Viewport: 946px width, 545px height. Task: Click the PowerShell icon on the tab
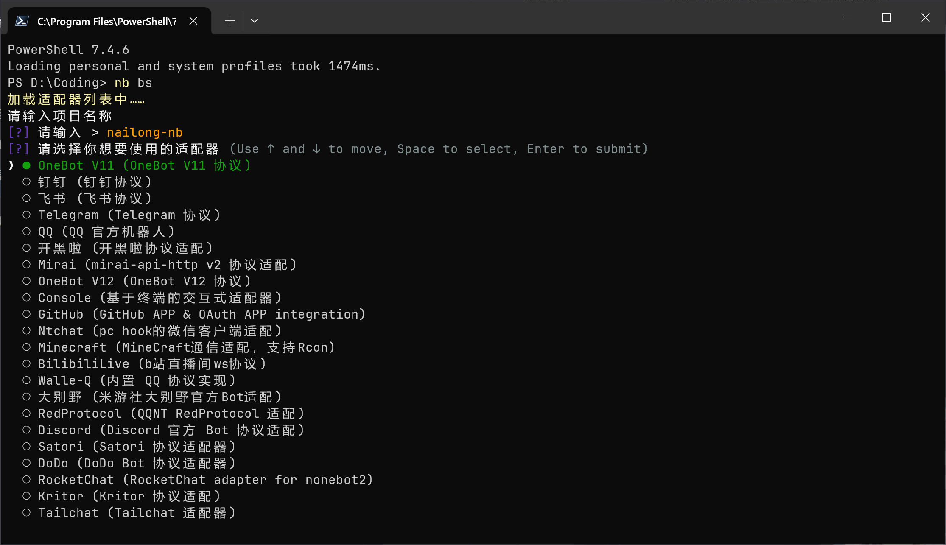click(x=22, y=21)
